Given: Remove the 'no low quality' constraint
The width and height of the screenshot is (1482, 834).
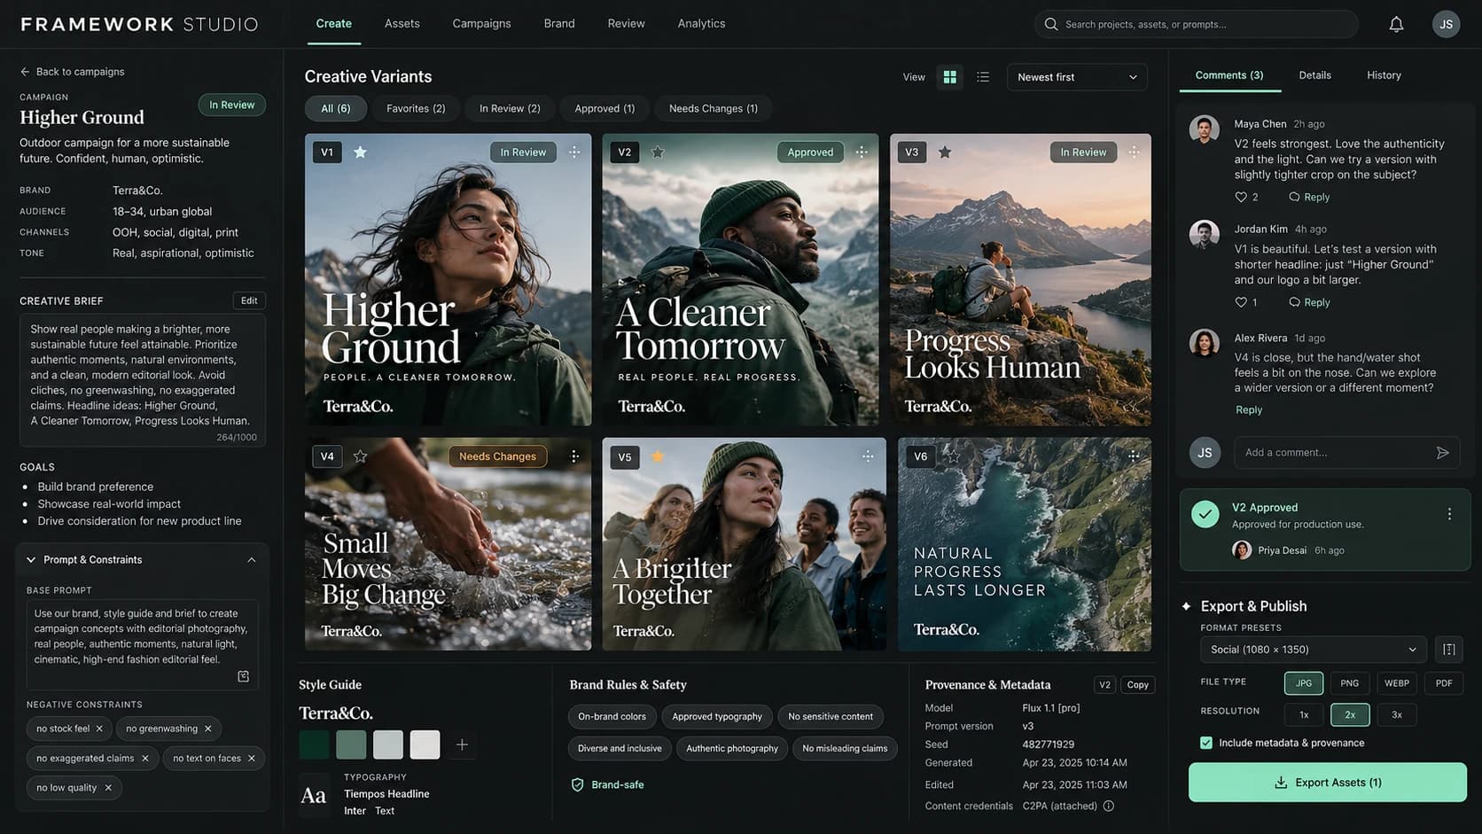Looking at the screenshot, I should 108,788.
